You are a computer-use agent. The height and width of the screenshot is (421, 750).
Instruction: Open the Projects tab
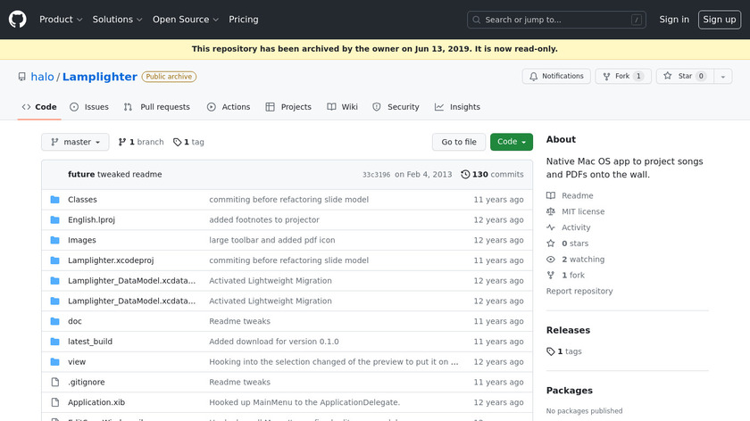tap(288, 107)
